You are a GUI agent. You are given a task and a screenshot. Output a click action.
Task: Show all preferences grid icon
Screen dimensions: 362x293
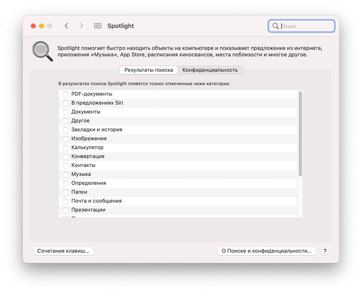[x=98, y=26]
